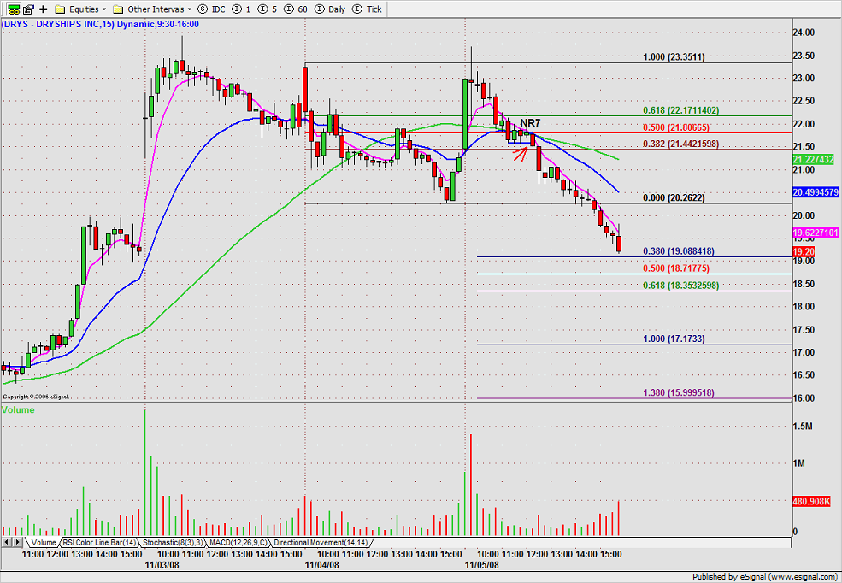Click the magenta 19.6227101 price tag

click(816, 233)
